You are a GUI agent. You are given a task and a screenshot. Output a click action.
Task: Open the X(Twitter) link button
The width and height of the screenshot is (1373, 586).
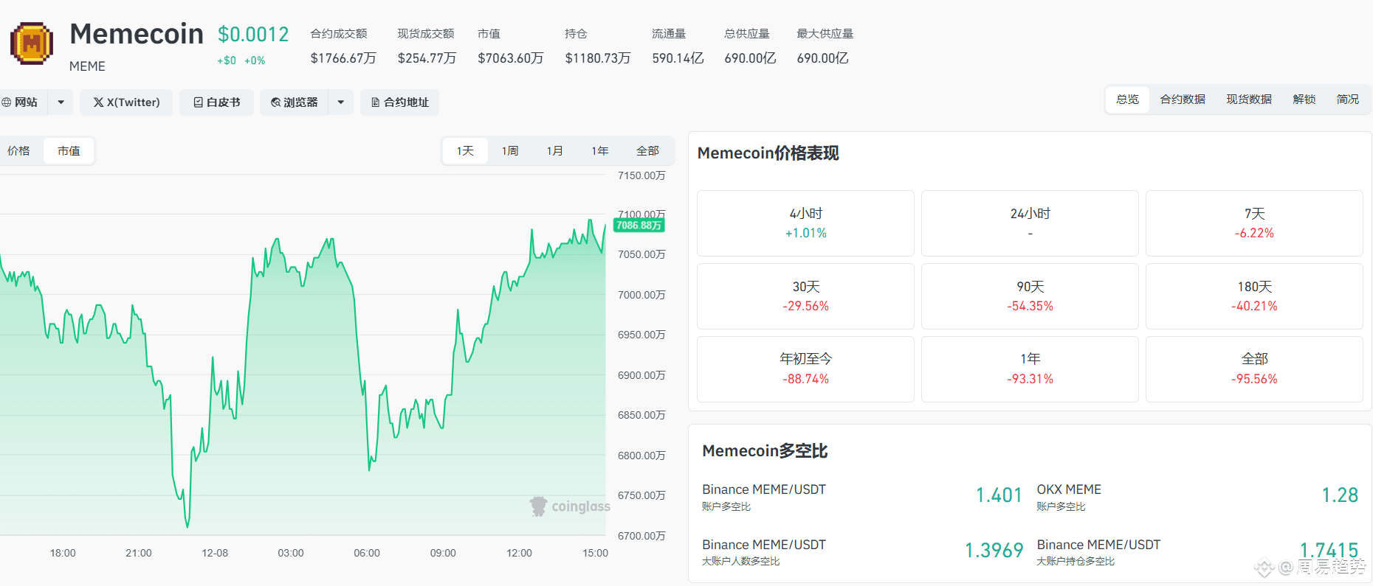[126, 102]
